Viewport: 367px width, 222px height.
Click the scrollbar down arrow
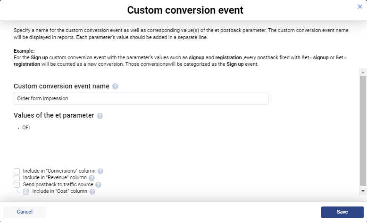pos(363,191)
